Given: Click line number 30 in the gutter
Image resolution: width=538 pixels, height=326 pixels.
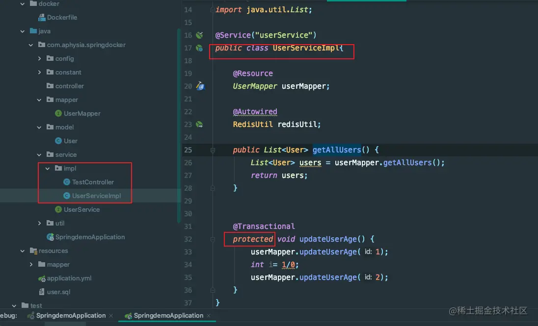Looking at the screenshot, I should coord(188,214).
